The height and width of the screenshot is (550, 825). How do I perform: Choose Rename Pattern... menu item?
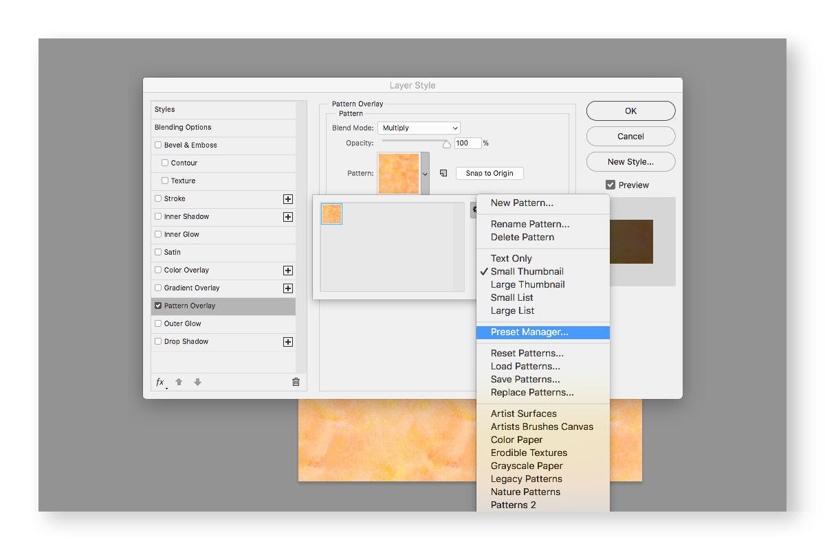point(543,224)
